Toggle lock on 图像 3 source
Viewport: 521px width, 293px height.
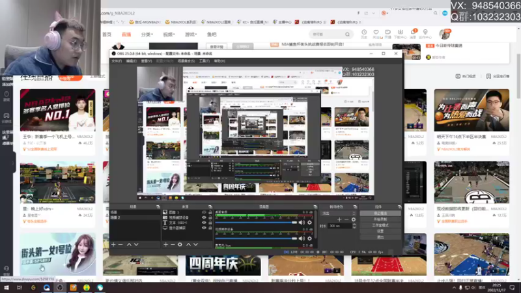(210, 212)
